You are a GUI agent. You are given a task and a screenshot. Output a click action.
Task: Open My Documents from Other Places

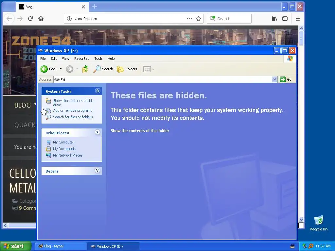pyautogui.click(x=64, y=149)
